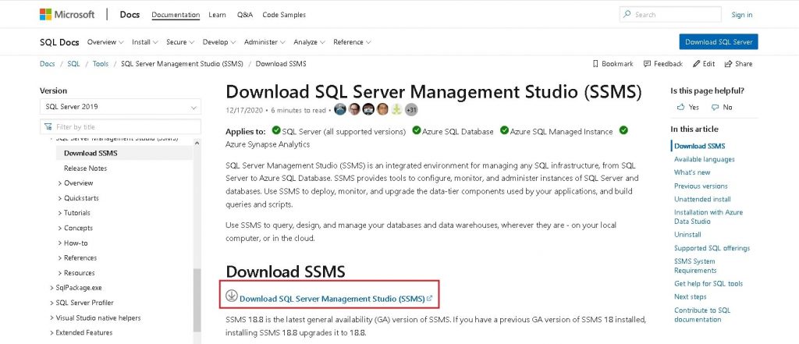
Task: Click the Download SQL Server button
Action: point(719,42)
